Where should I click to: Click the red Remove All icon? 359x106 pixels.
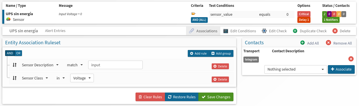click(328, 43)
